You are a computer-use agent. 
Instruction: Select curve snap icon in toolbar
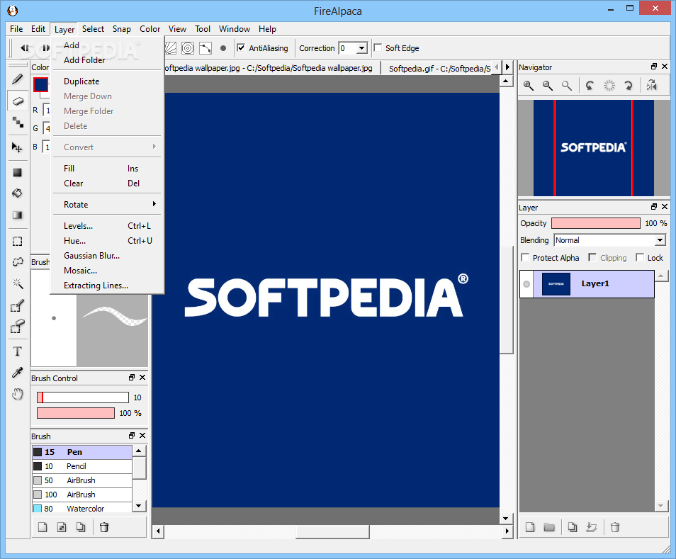pyautogui.click(x=205, y=48)
